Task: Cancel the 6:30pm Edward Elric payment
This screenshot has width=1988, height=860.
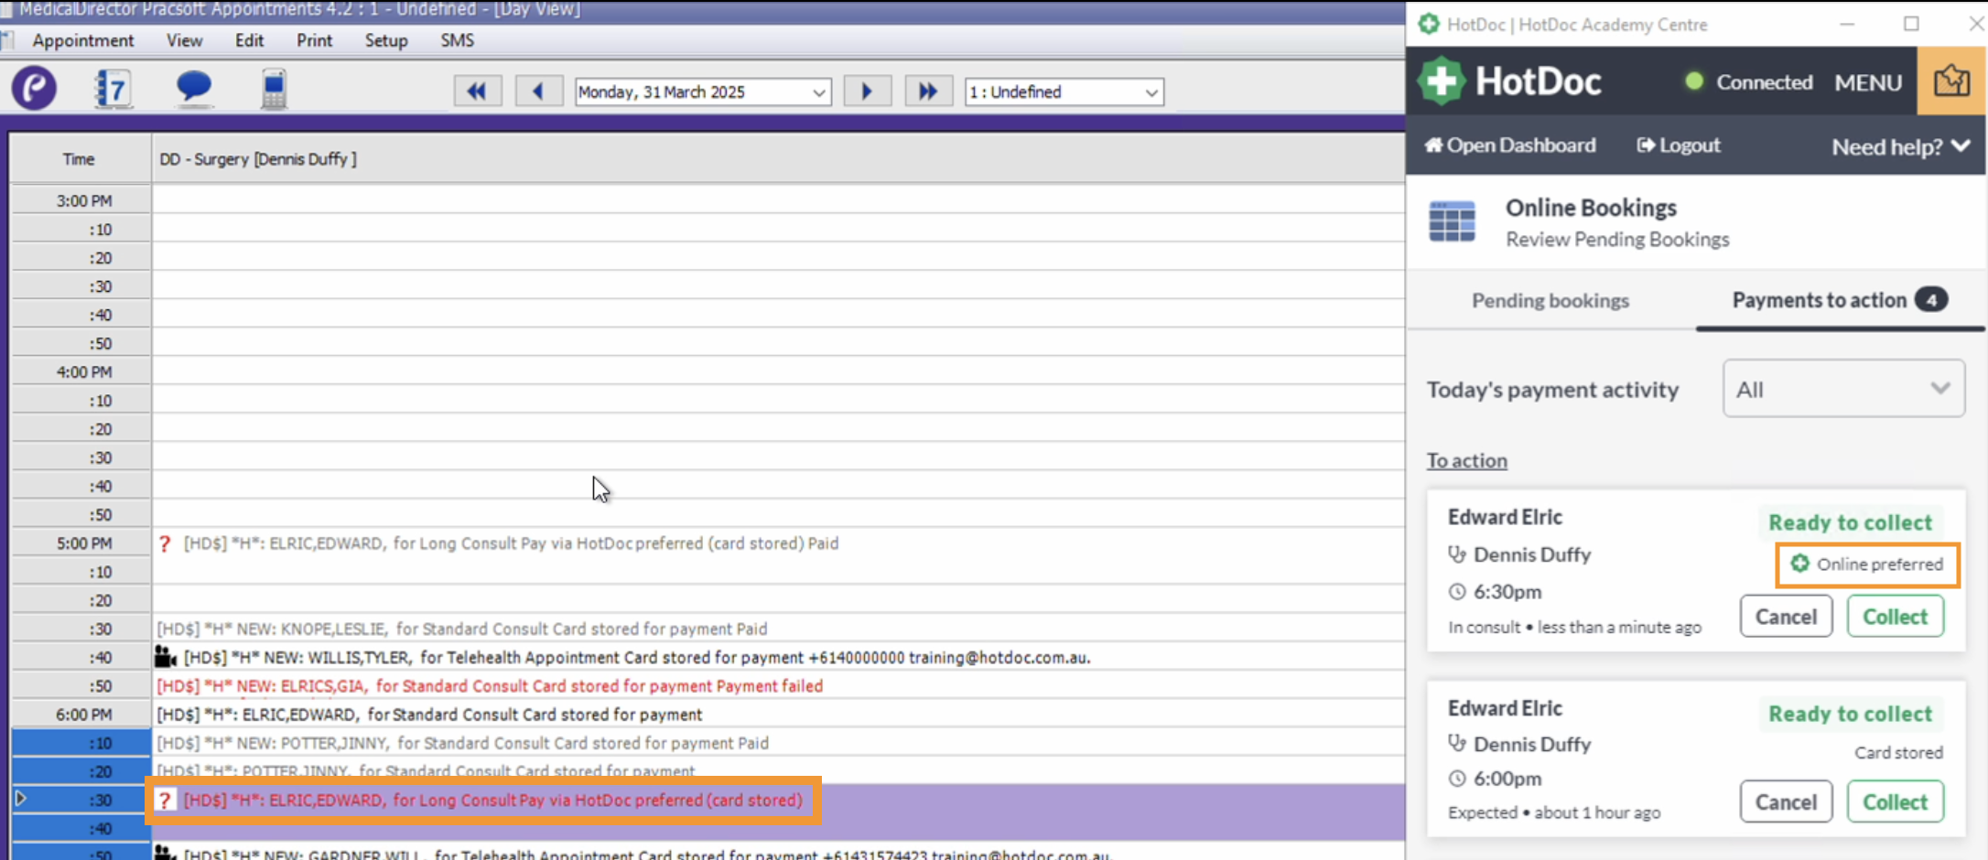Action: (1786, 617)
